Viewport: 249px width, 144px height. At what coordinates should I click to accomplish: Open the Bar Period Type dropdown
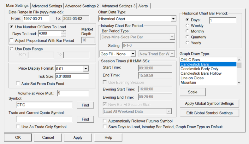(172, 37)
